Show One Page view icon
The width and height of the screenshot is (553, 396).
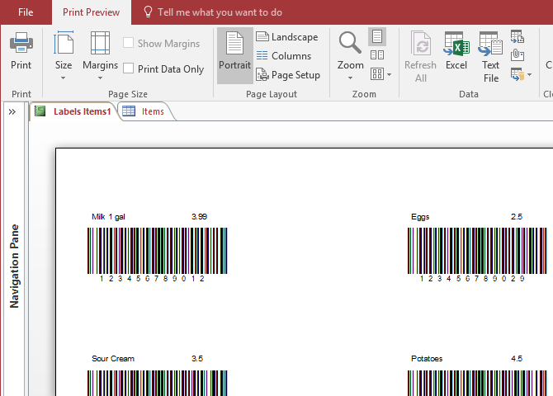pyautogui.click(x=377, y=36)
